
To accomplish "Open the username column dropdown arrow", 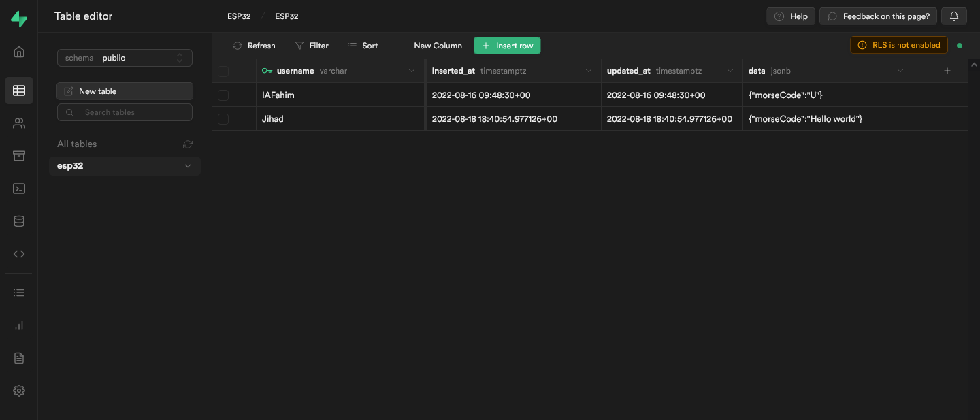I will pyautogui.click(x=412, y=71).
